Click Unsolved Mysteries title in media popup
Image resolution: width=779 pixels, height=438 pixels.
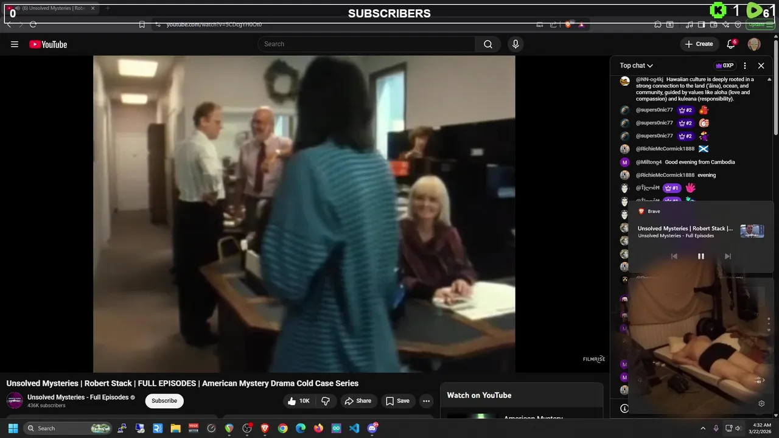click(685, 229)
